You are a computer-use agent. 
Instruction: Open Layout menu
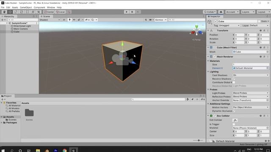263,12
